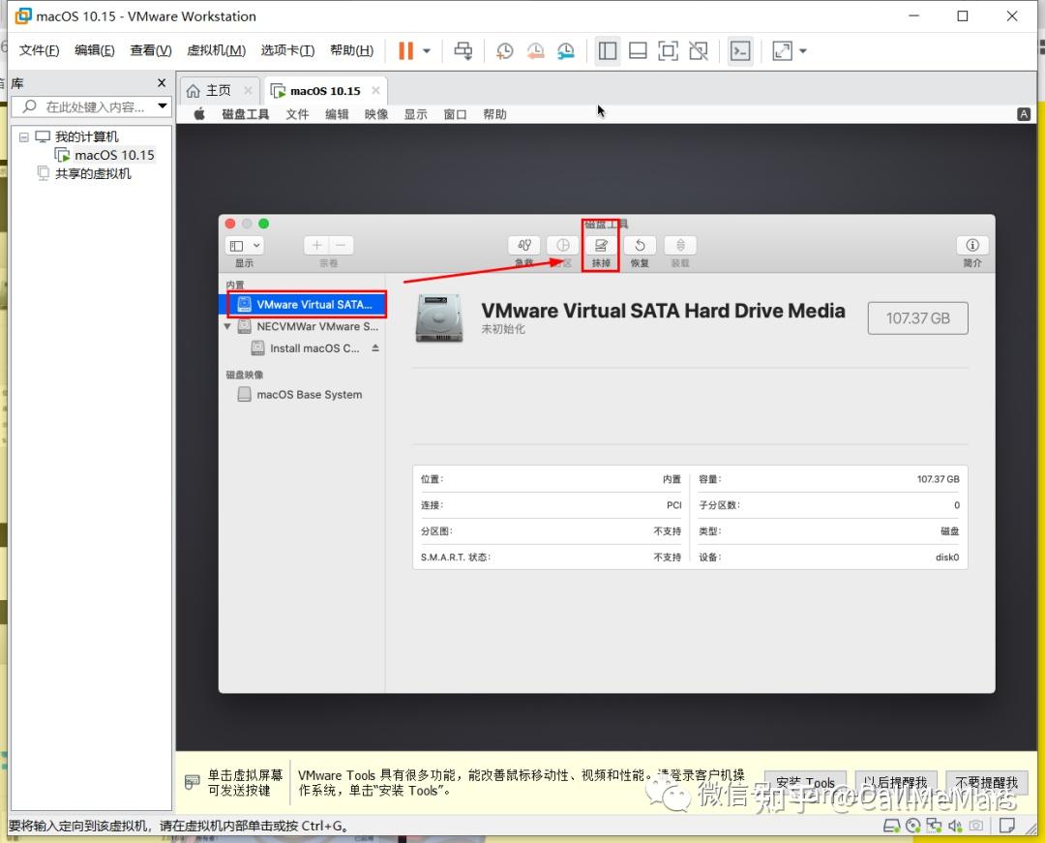Image resolution: width=1045 pixels, height=843 pixels.
Task: Open the 查看(V) menu
Action: click(x=151, y=50)
